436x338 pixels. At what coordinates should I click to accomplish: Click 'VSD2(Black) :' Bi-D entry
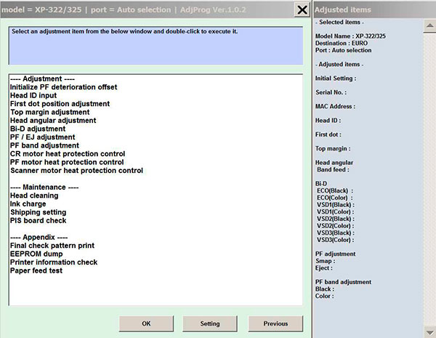click(336, 219)
